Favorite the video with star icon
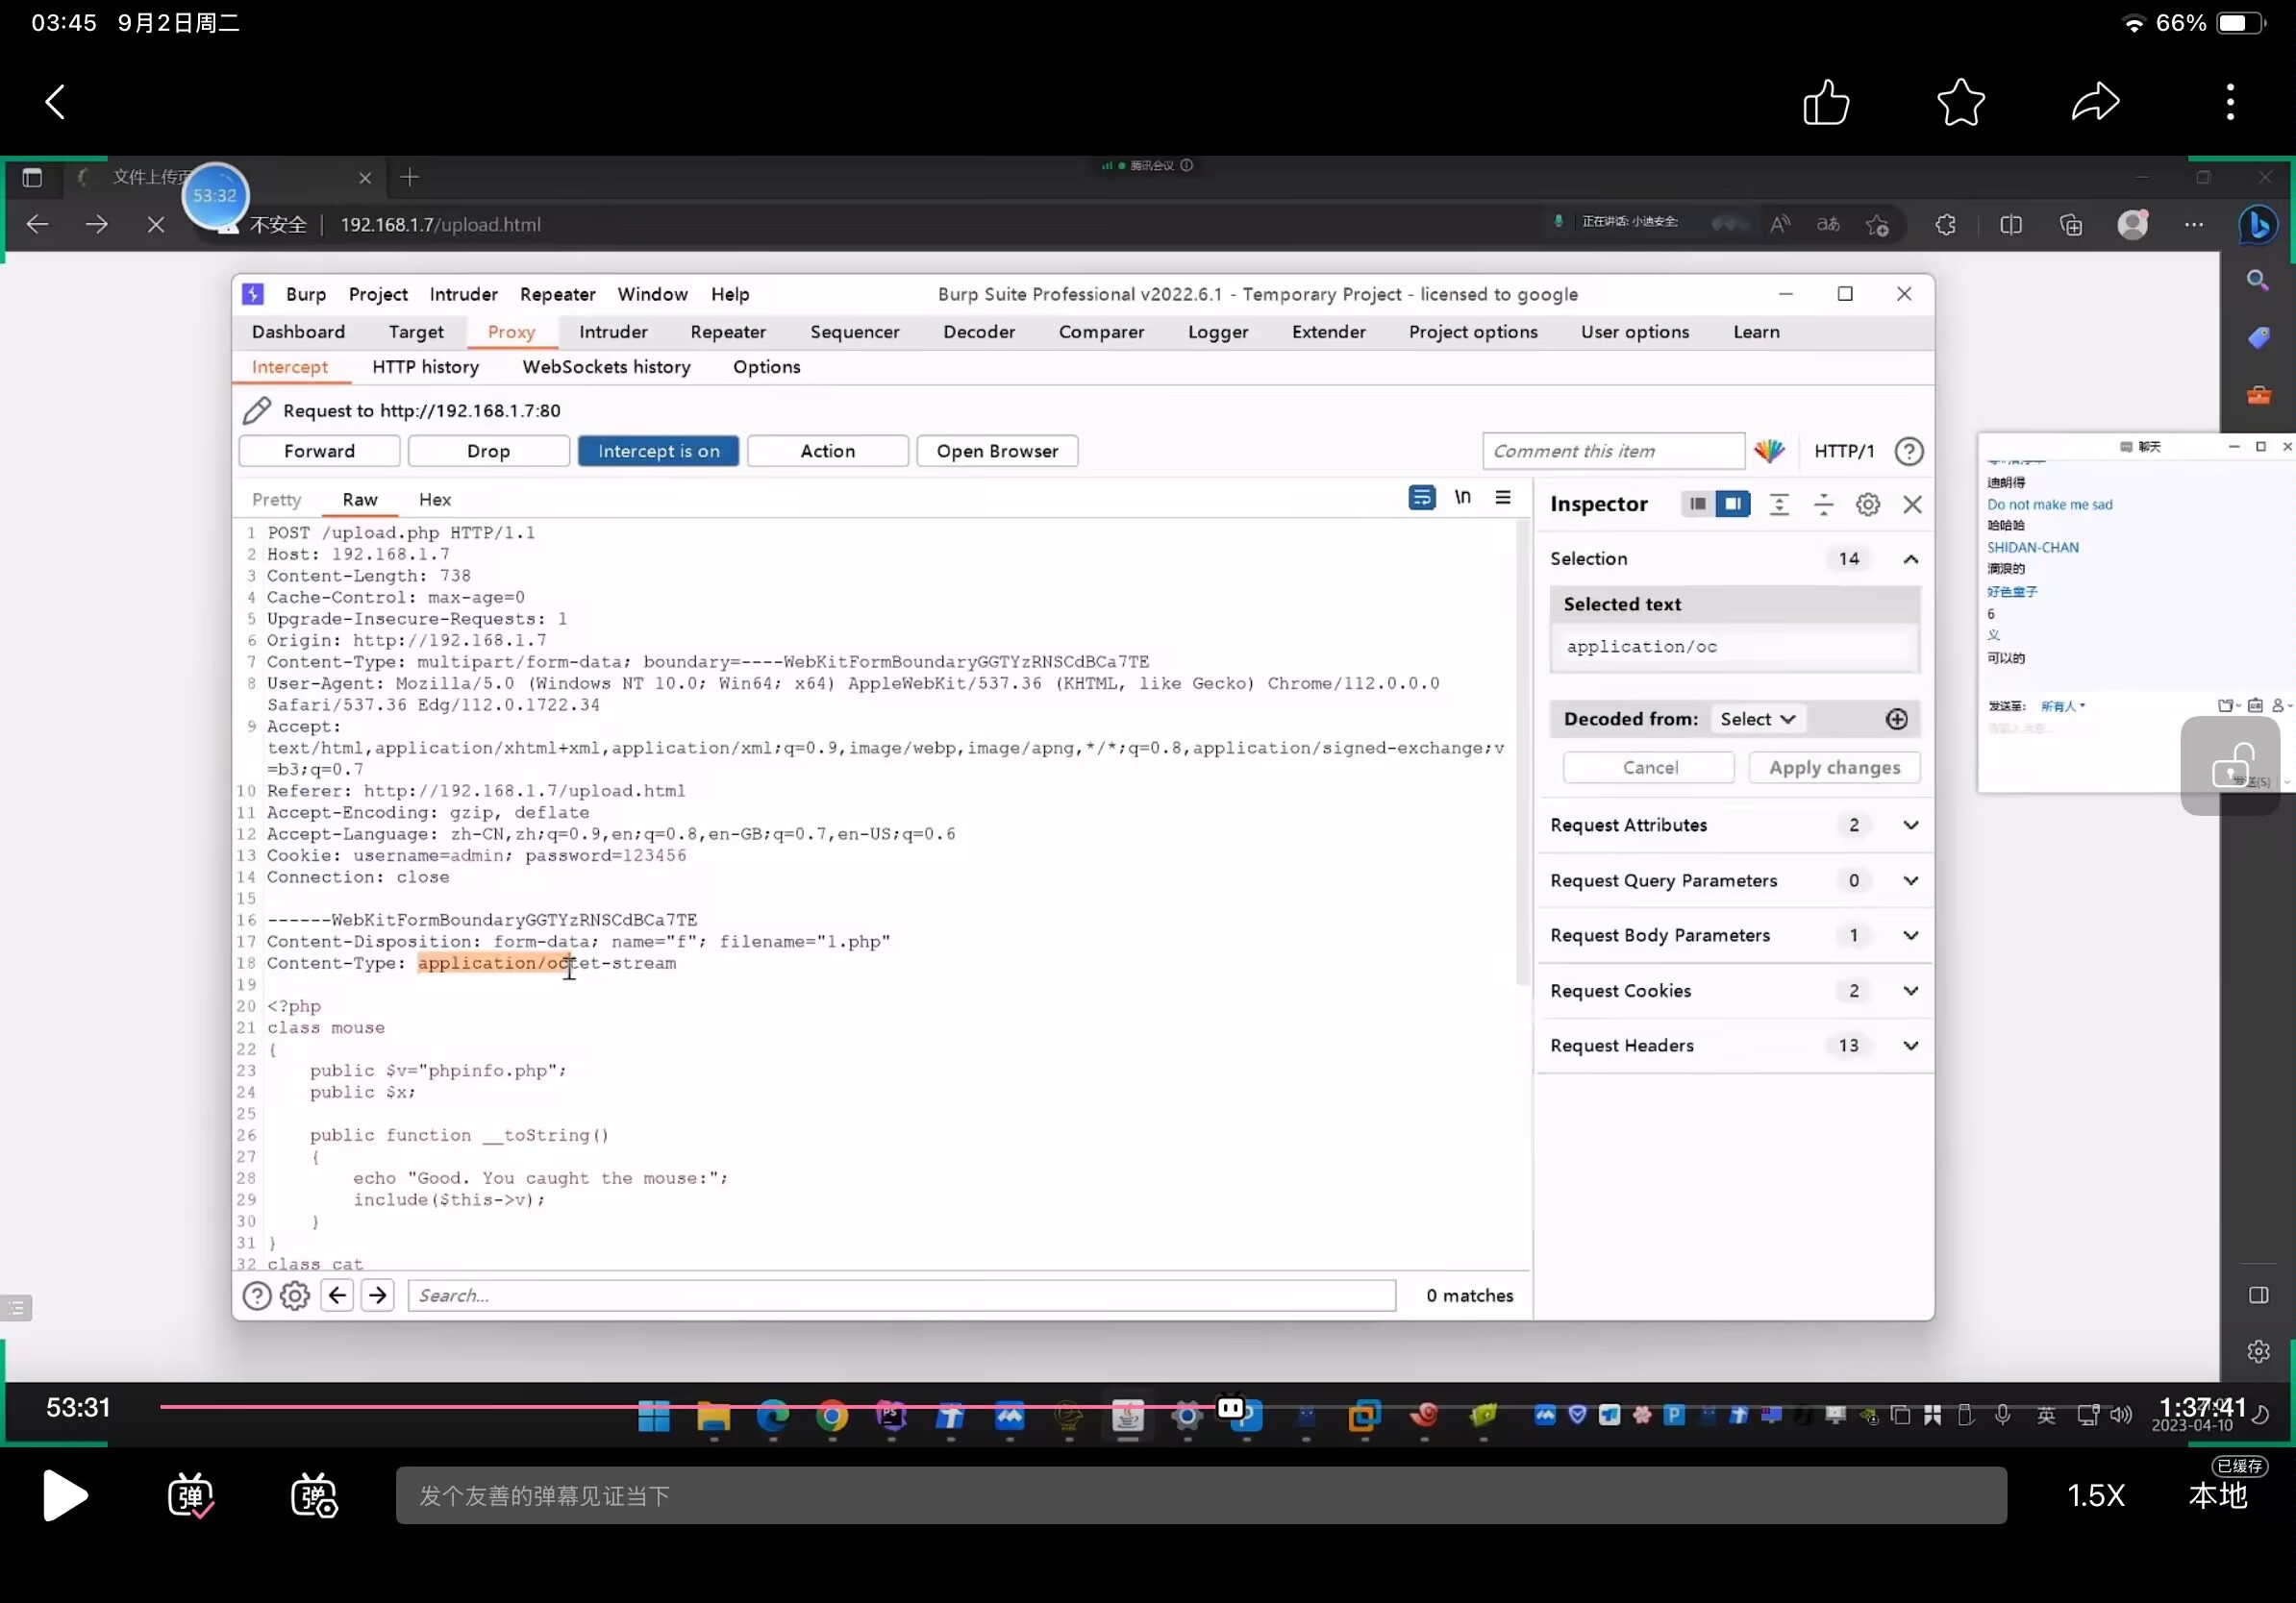 [1960, 102]
